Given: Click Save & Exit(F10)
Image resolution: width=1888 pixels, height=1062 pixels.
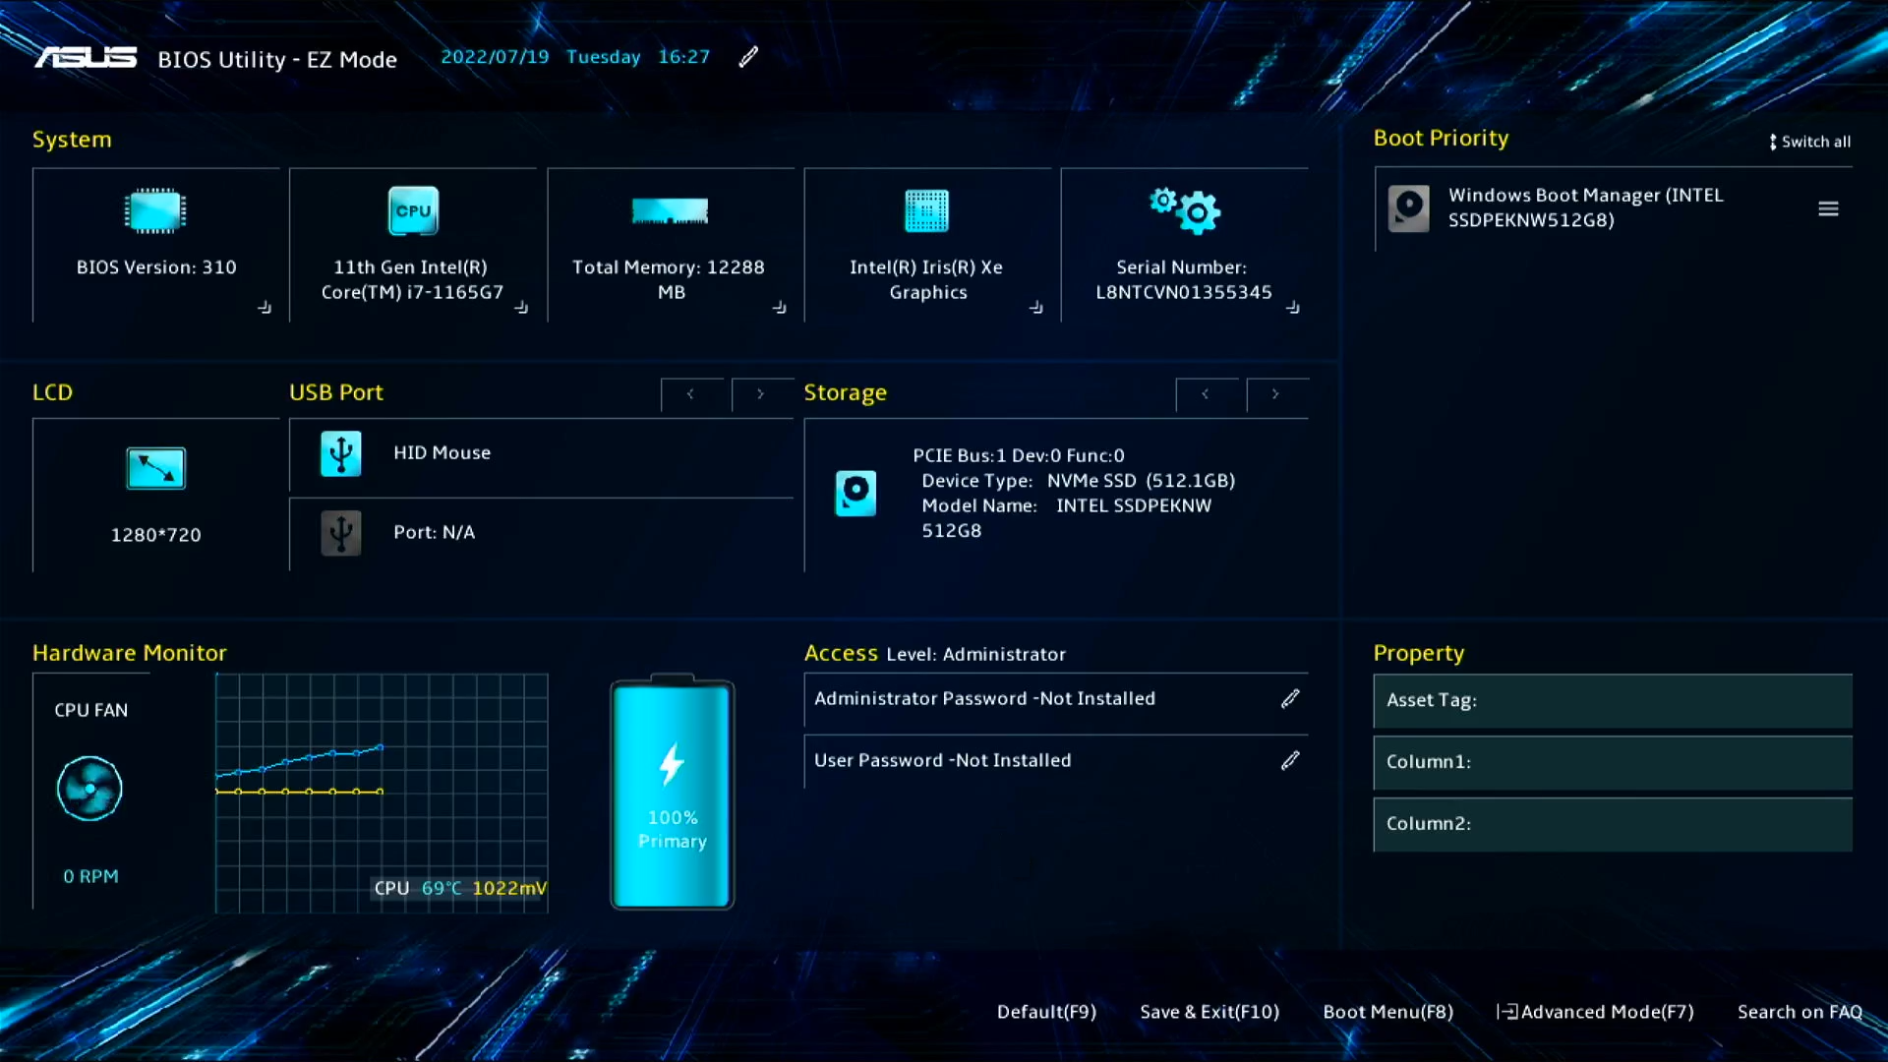Looking at the screenshot, I should tap(1209, 1012).
